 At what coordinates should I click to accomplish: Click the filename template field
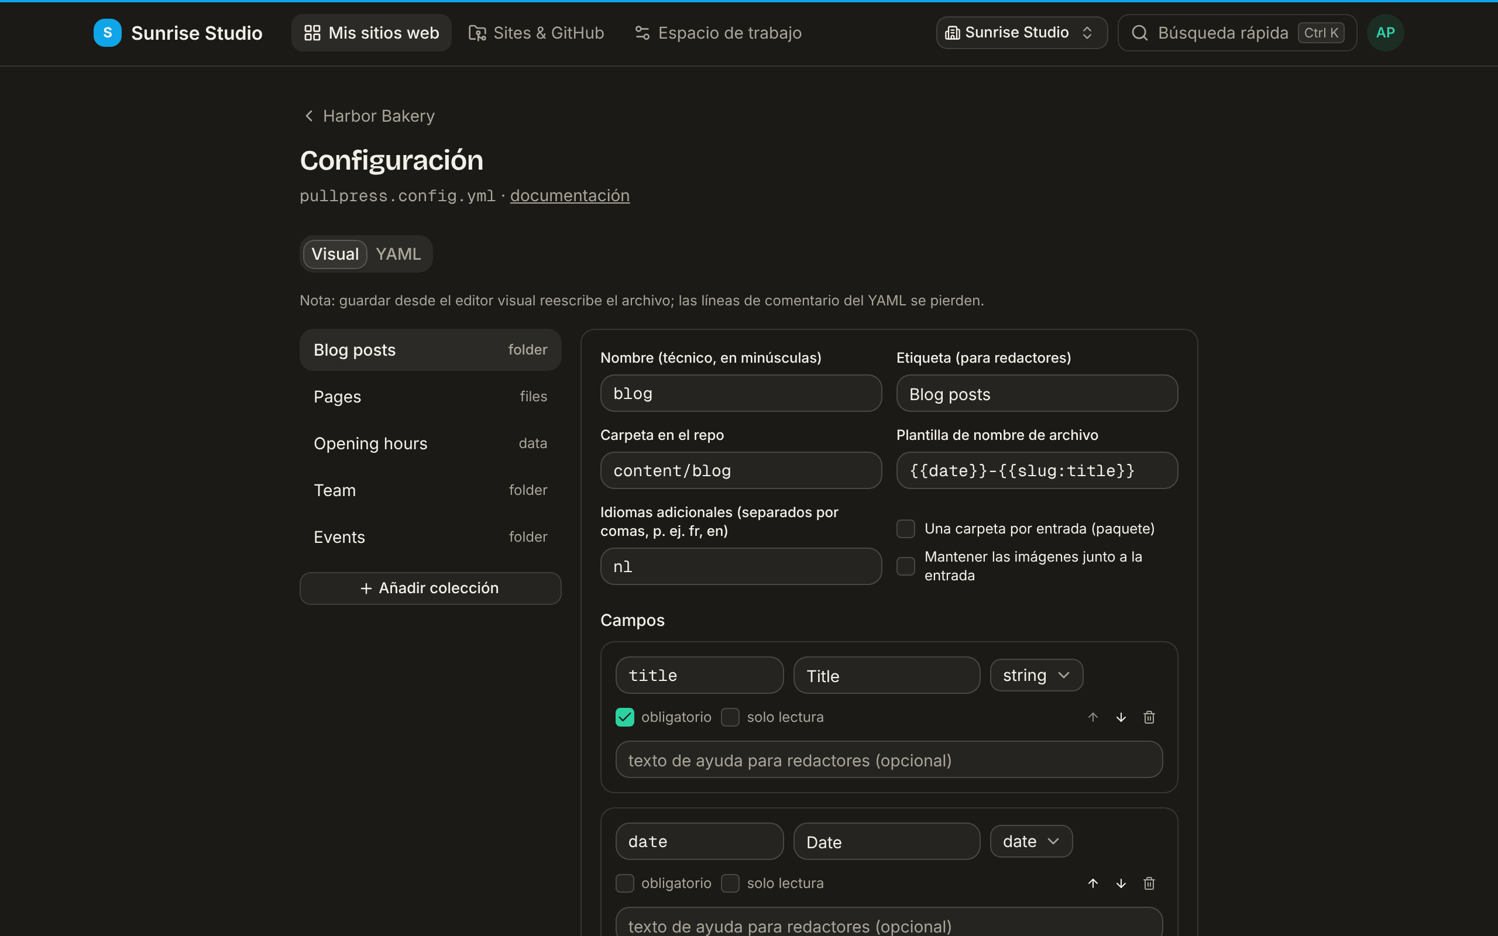(1037, 470)
